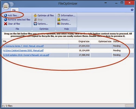The width and height of the screenshot is (136, 109).
Task: Open help via blue question mark icon
Action: click(x=132, y=10)
